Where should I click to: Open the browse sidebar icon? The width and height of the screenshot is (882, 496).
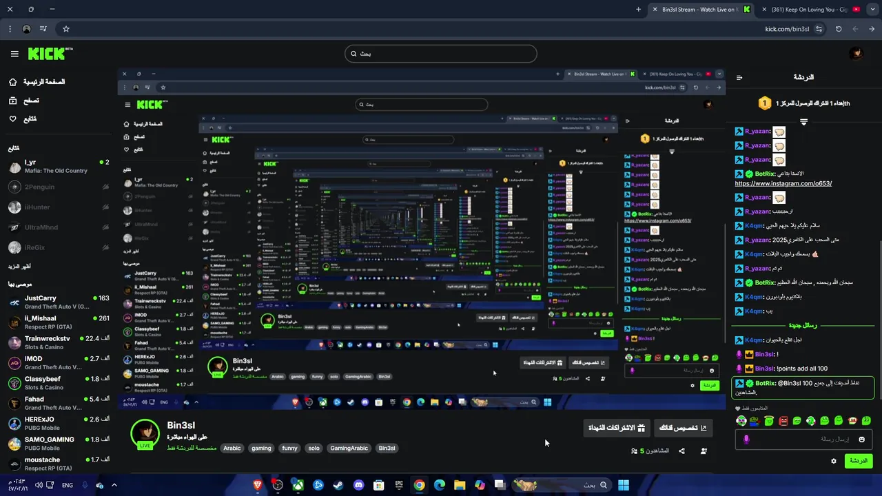pos(12,101)
